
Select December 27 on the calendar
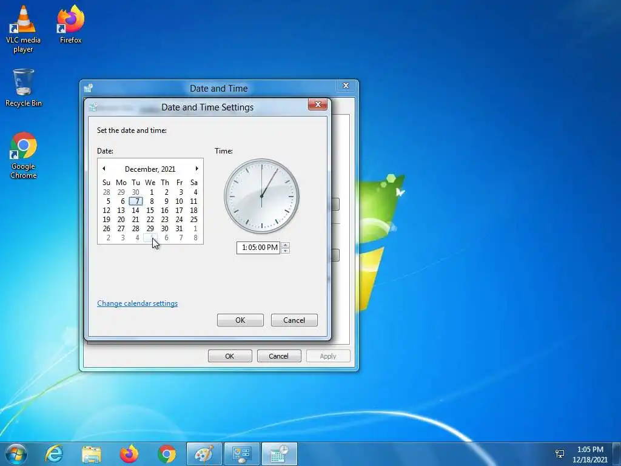(x=121, y=229)
